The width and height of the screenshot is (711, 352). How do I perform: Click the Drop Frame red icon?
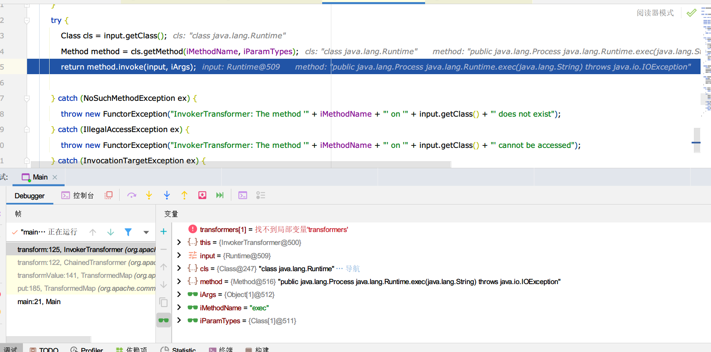tap(202, 195)
